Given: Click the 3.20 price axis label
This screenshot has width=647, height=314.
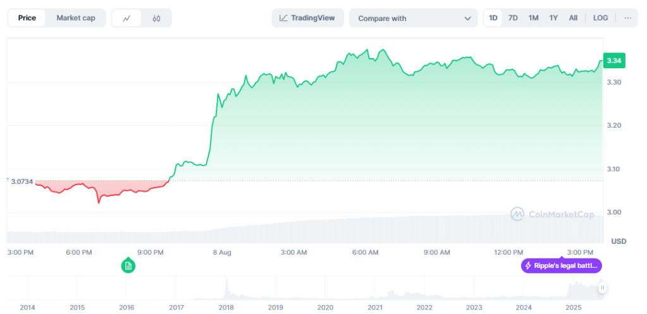Looking at the screenshot, I should pyautogui.click(x=613, y=125).
